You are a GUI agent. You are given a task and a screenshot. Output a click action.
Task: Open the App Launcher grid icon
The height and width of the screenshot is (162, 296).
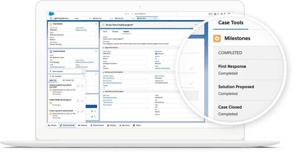51,18
